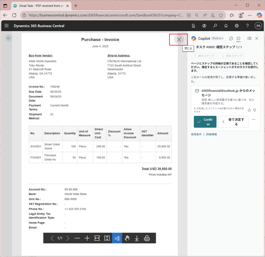This screenshot has width=265, height=257.
Task: Open the browser Settings and more menu
Action: (250, 15)
